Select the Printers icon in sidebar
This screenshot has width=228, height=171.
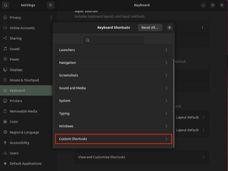(x=5, y=101)
